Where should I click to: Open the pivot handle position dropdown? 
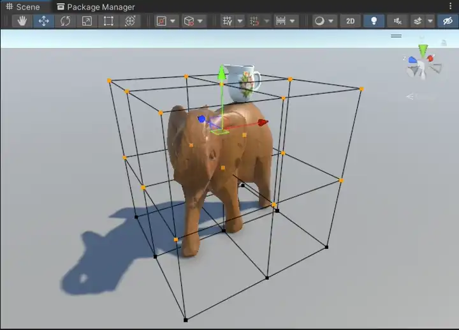(x=167, y=21)
